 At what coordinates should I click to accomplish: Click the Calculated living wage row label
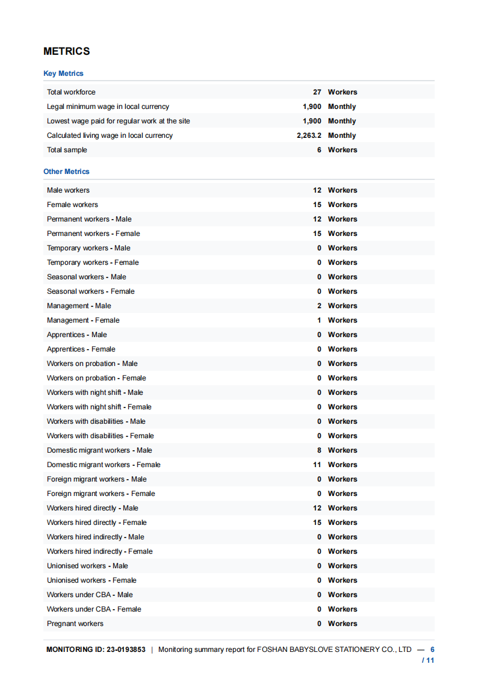point(110,135)
